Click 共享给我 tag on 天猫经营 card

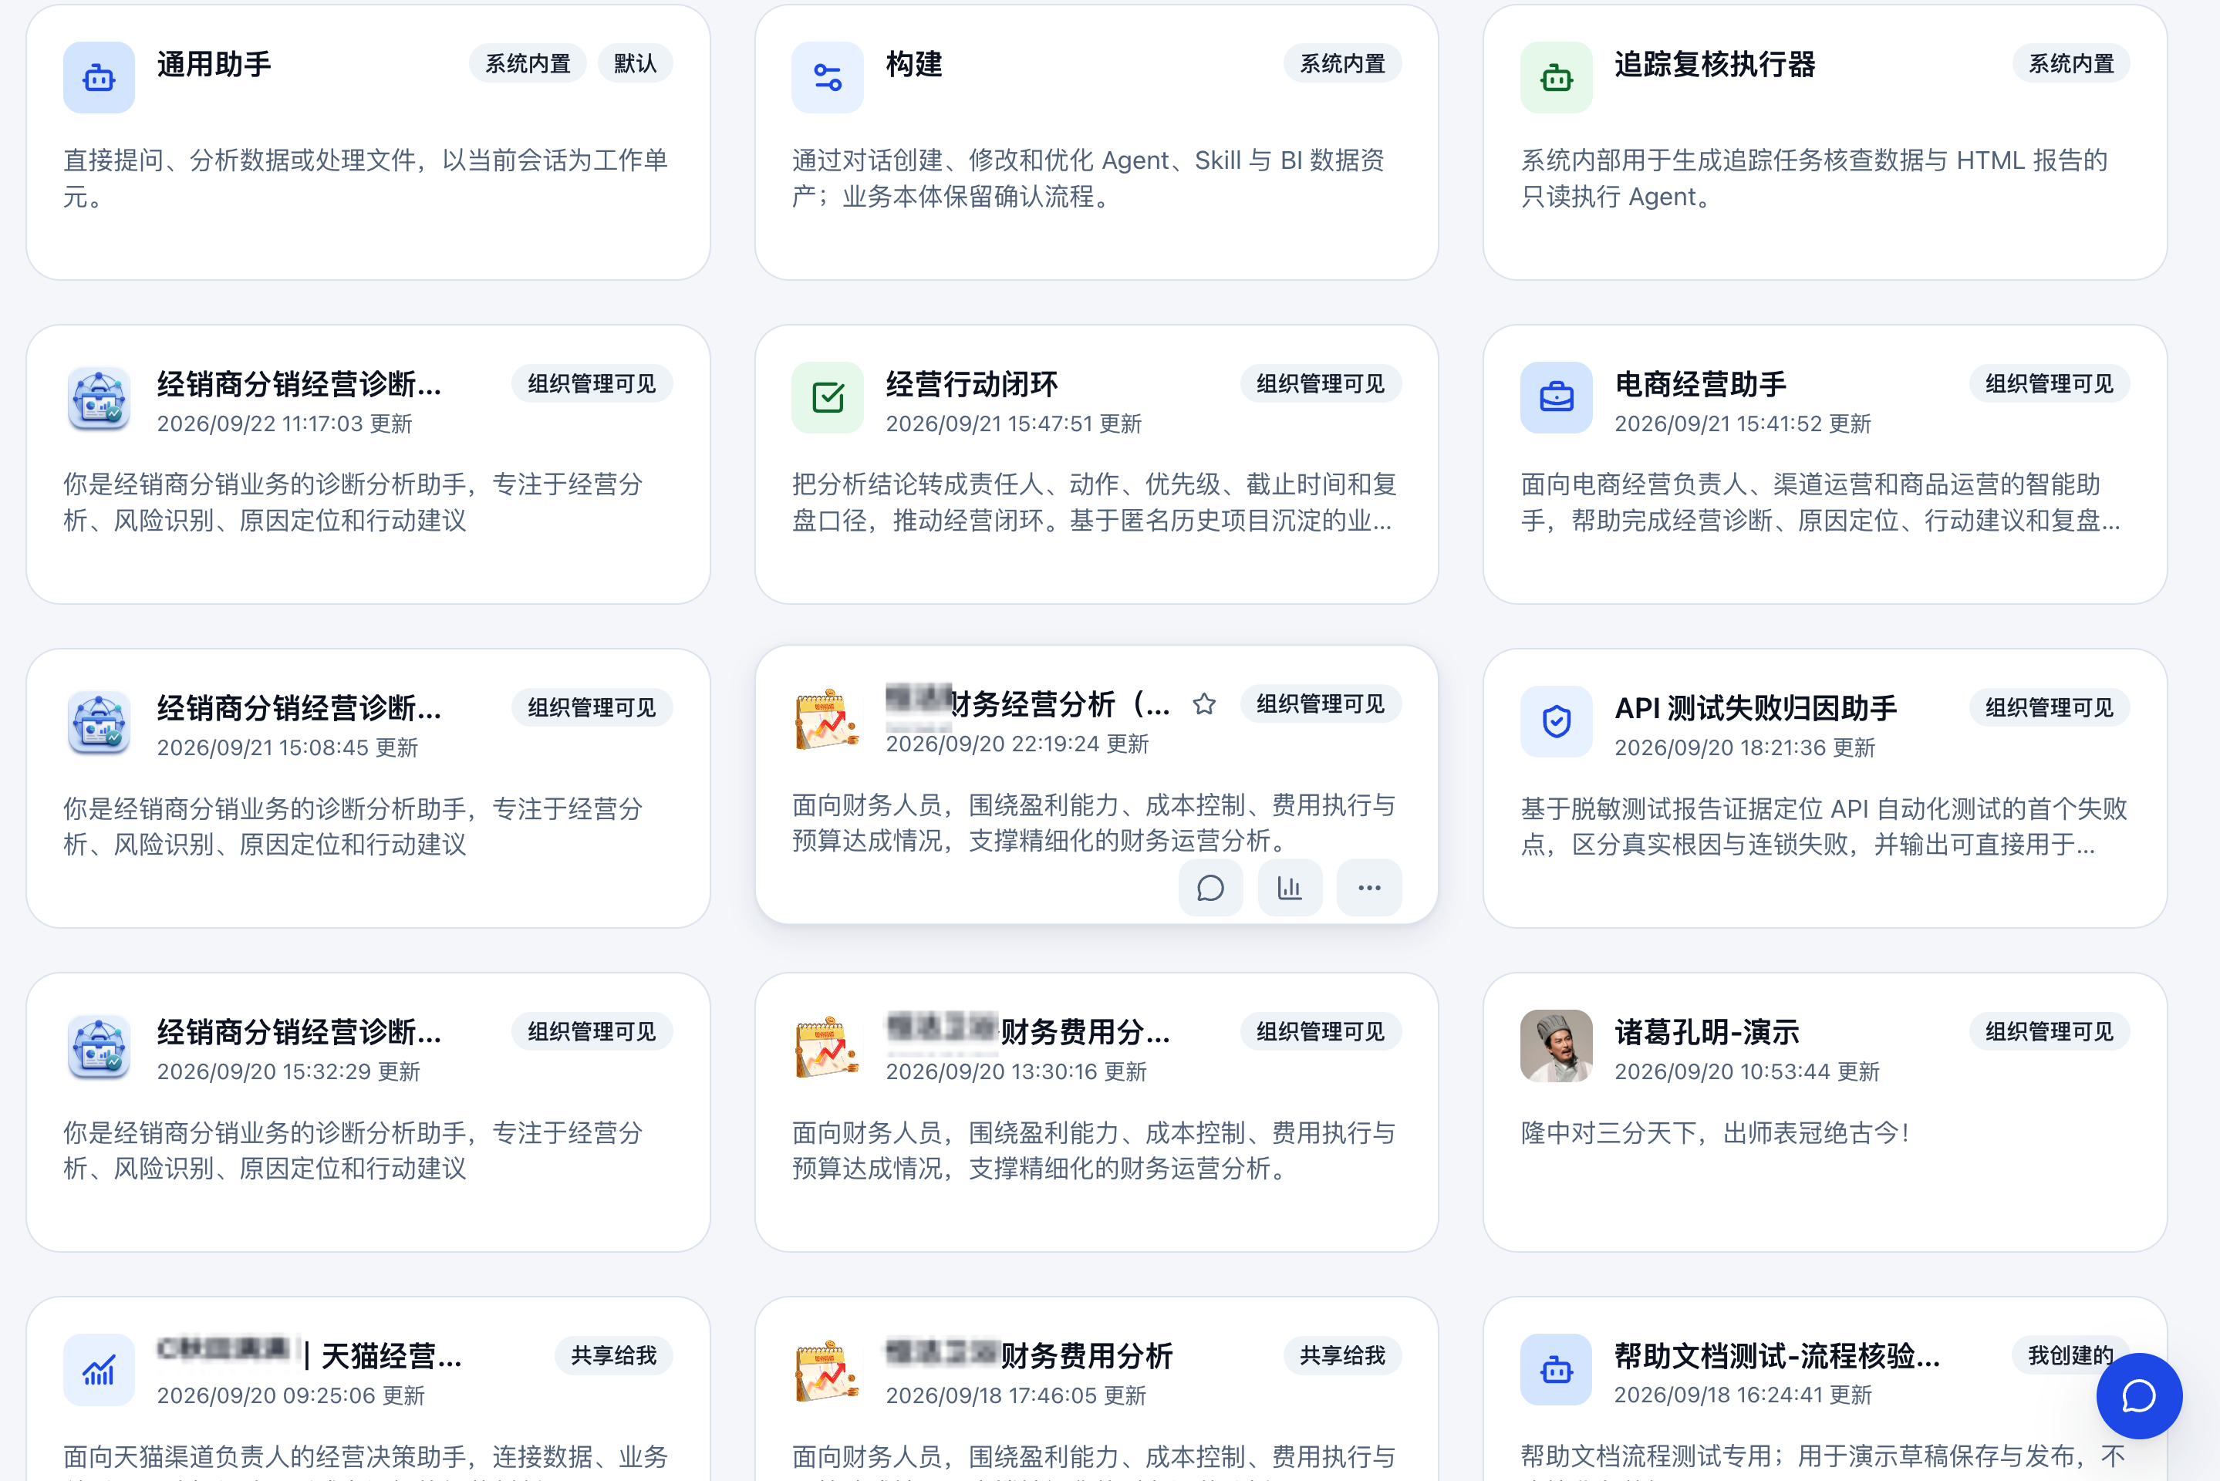[x=614, y=1355]
